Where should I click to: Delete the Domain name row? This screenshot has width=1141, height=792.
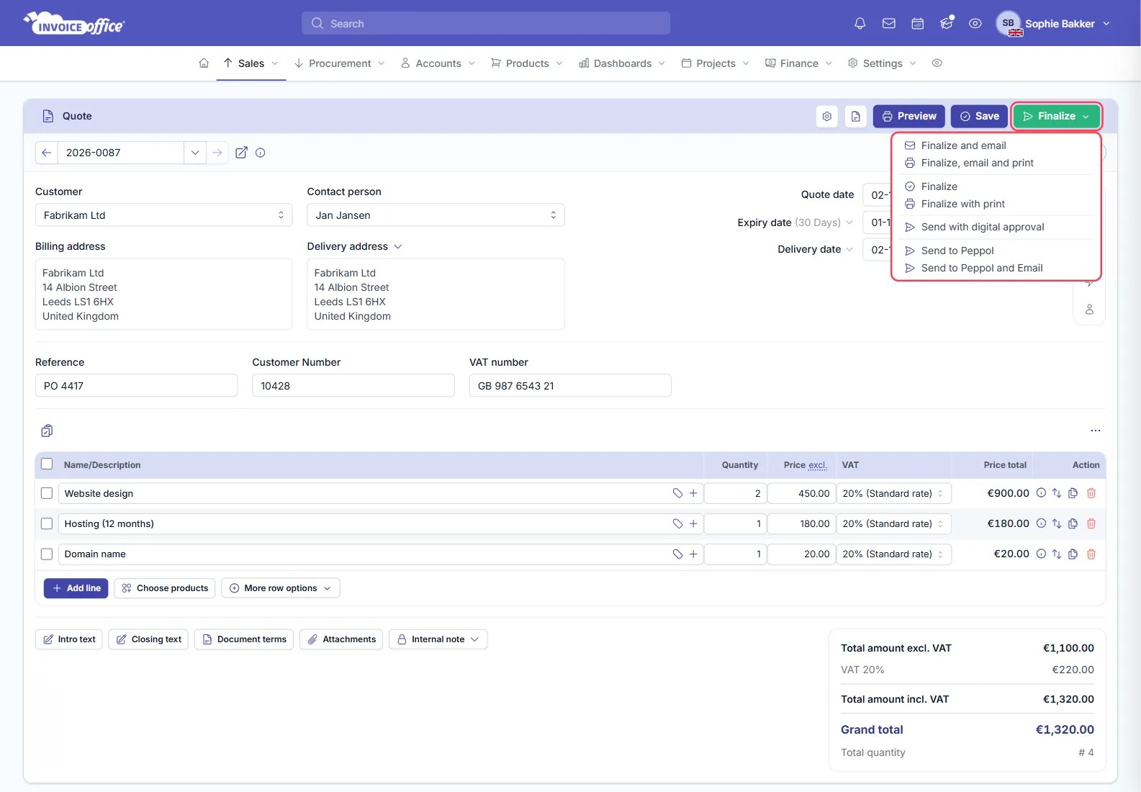click(1091, 554)
